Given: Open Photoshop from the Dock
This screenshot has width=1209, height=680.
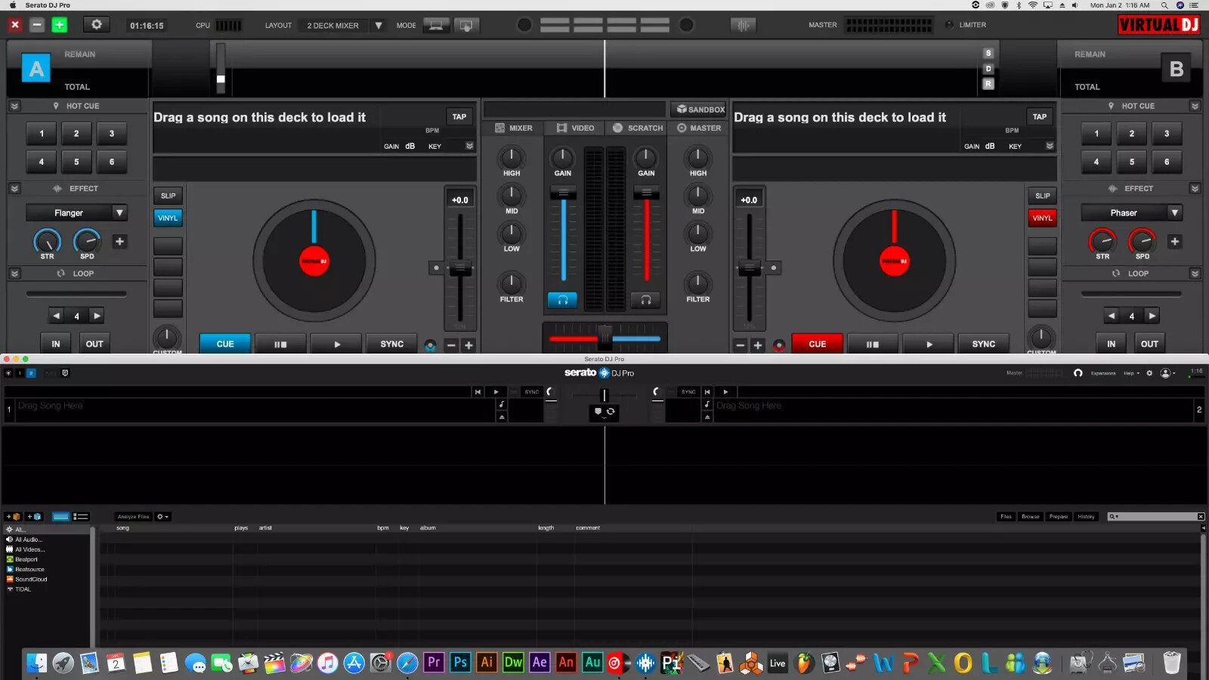Looking at the screenshot, I should 460,663.
